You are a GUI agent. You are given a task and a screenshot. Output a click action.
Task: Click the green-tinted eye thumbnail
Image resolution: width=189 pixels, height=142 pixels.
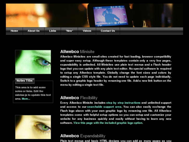click(x=33, y=62)
